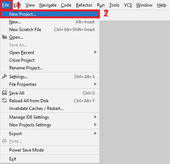Viewport: 170px width, 164px height.
Task: Open the File menu
Action: tap(6, 5)
